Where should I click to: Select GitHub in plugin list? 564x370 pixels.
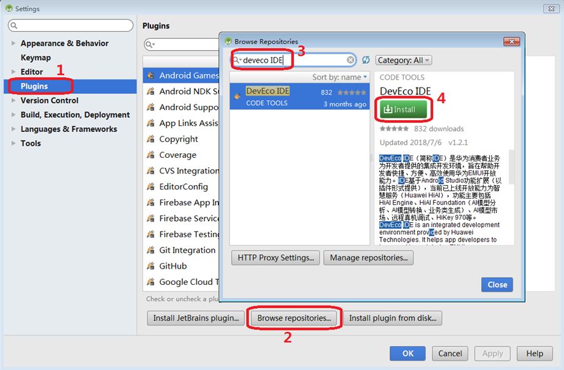(181, 266)
